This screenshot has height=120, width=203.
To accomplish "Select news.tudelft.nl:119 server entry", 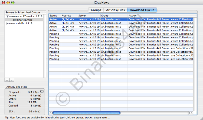I will 21,24.
